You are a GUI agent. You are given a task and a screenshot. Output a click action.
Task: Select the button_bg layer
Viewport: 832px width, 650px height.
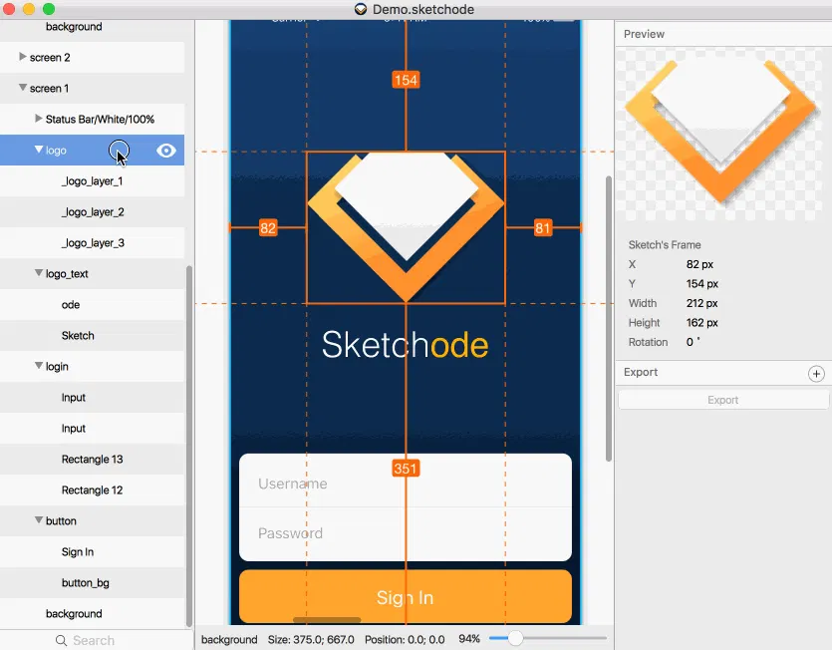[93, 582]
